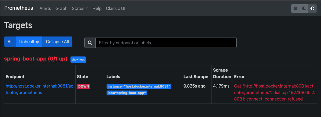Screen dimensions: 321x117
Task: Click the job="spring-boot-app" label badge
Action: pos(127,93)
